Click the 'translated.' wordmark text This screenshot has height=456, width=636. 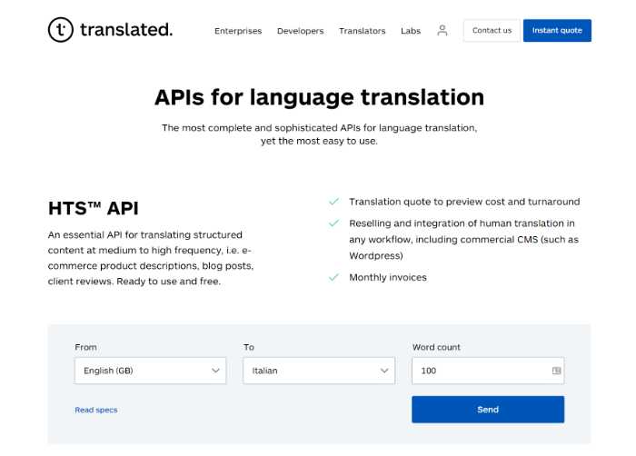pos(126,30)
